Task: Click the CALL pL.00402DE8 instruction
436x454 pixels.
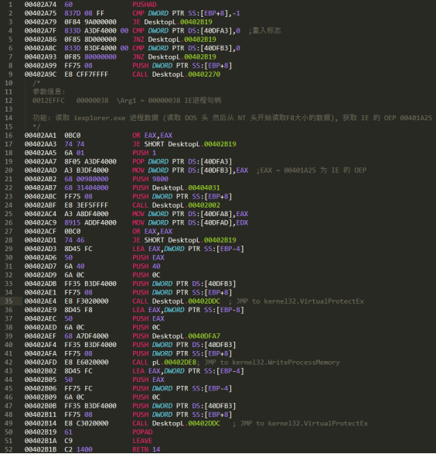Action: (164, 363)
